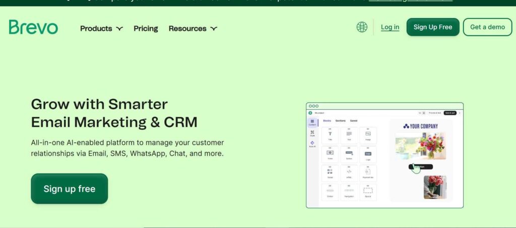This screenshot has width=516, height=228.
Task: Click the device view toggle icons in preview
Action: click(x=422, y=113)
